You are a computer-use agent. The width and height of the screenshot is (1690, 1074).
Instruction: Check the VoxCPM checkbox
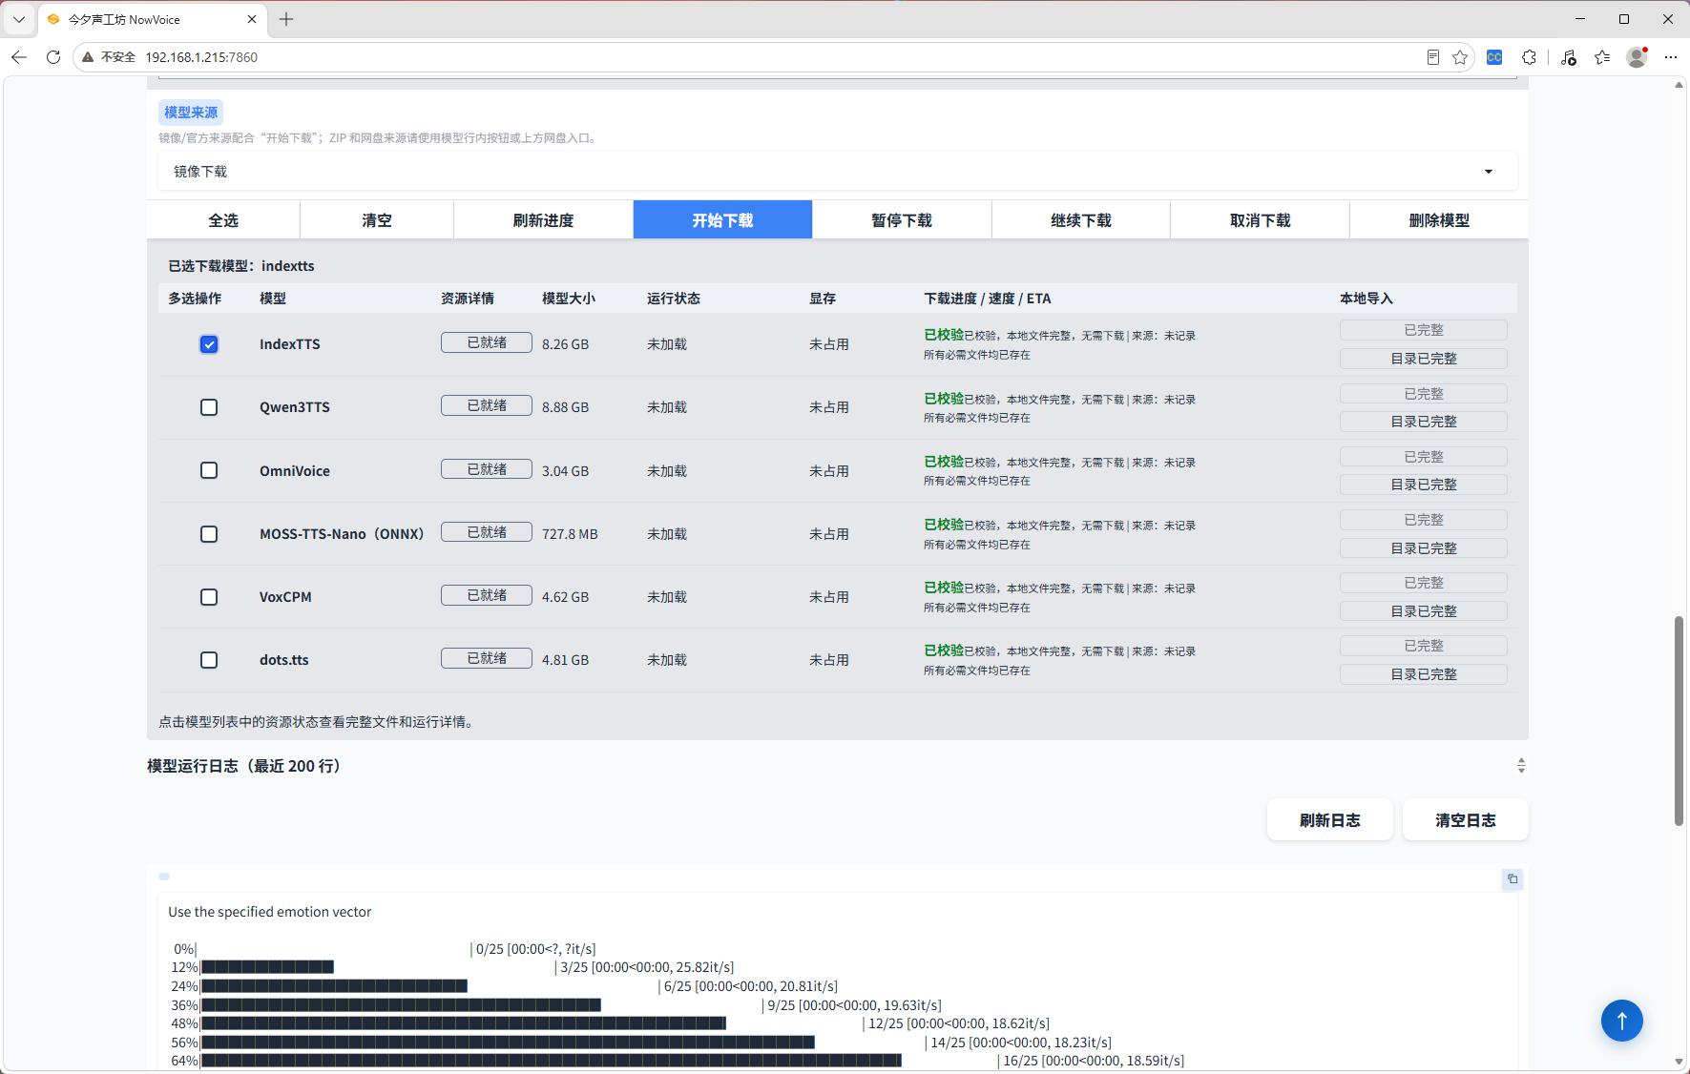[x=209, y=597]
